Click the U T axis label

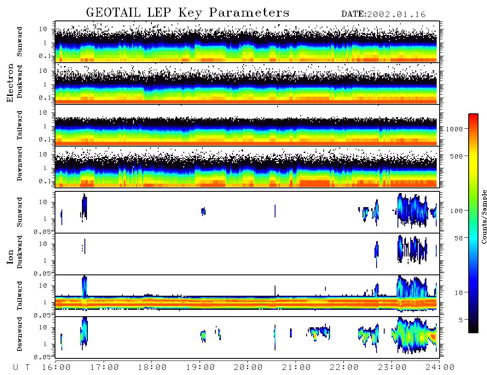click(x=21, y=368)
